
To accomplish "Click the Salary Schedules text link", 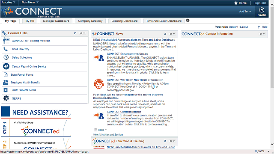I will 22,57.
